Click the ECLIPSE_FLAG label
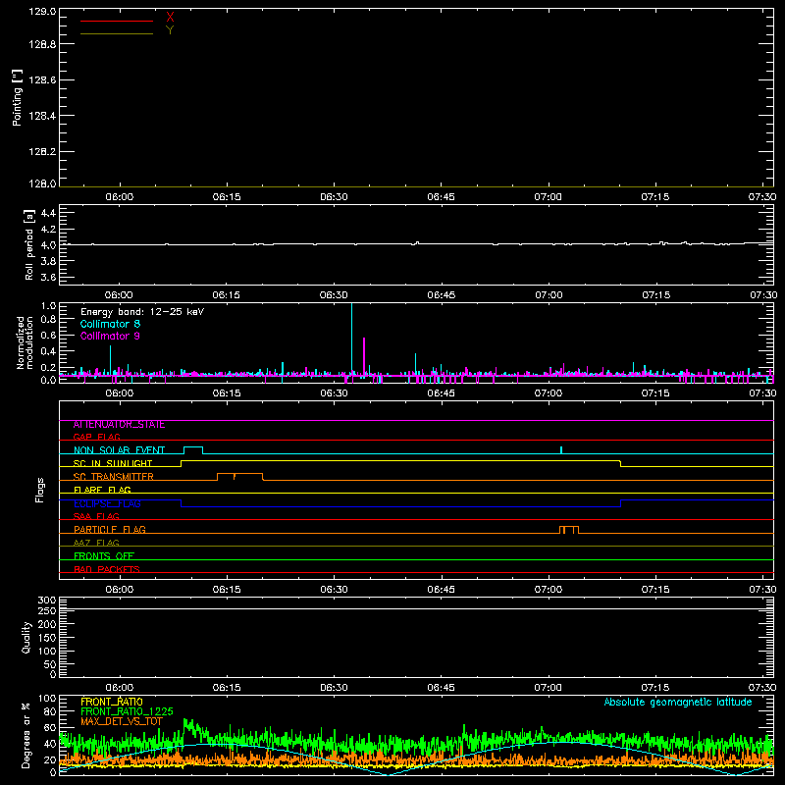Screen dimensions: 785x785 107,503
